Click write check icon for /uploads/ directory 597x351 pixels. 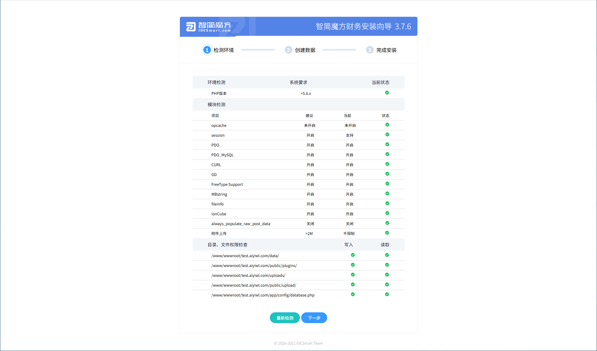(x=352, y=275)
